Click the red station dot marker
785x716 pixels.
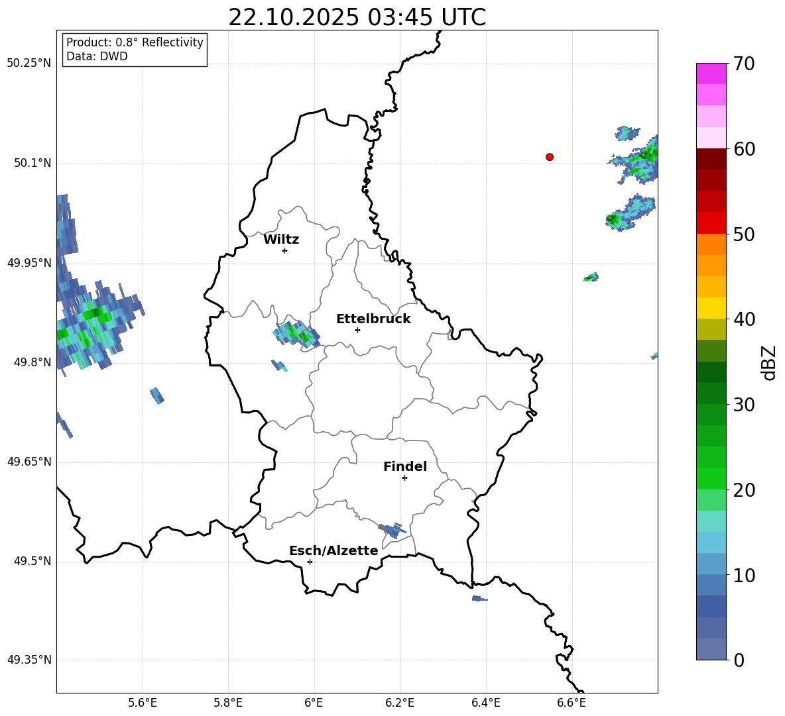[x=549, y=157]
